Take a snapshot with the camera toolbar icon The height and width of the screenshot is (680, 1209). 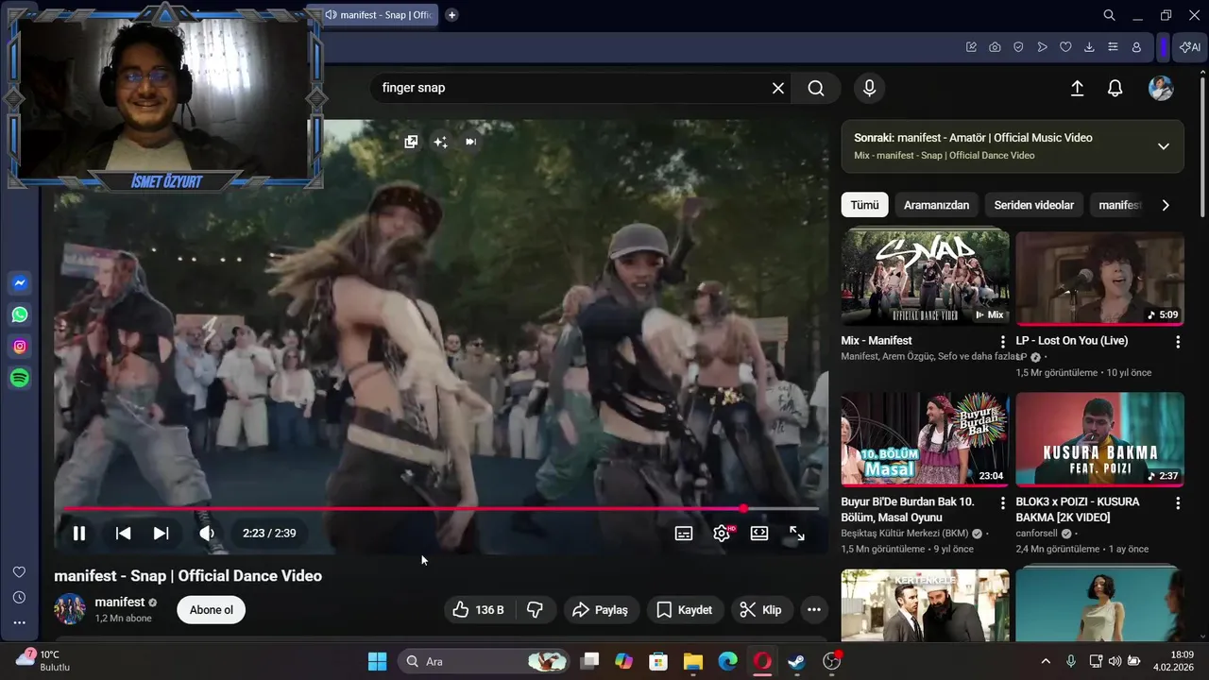995,47
